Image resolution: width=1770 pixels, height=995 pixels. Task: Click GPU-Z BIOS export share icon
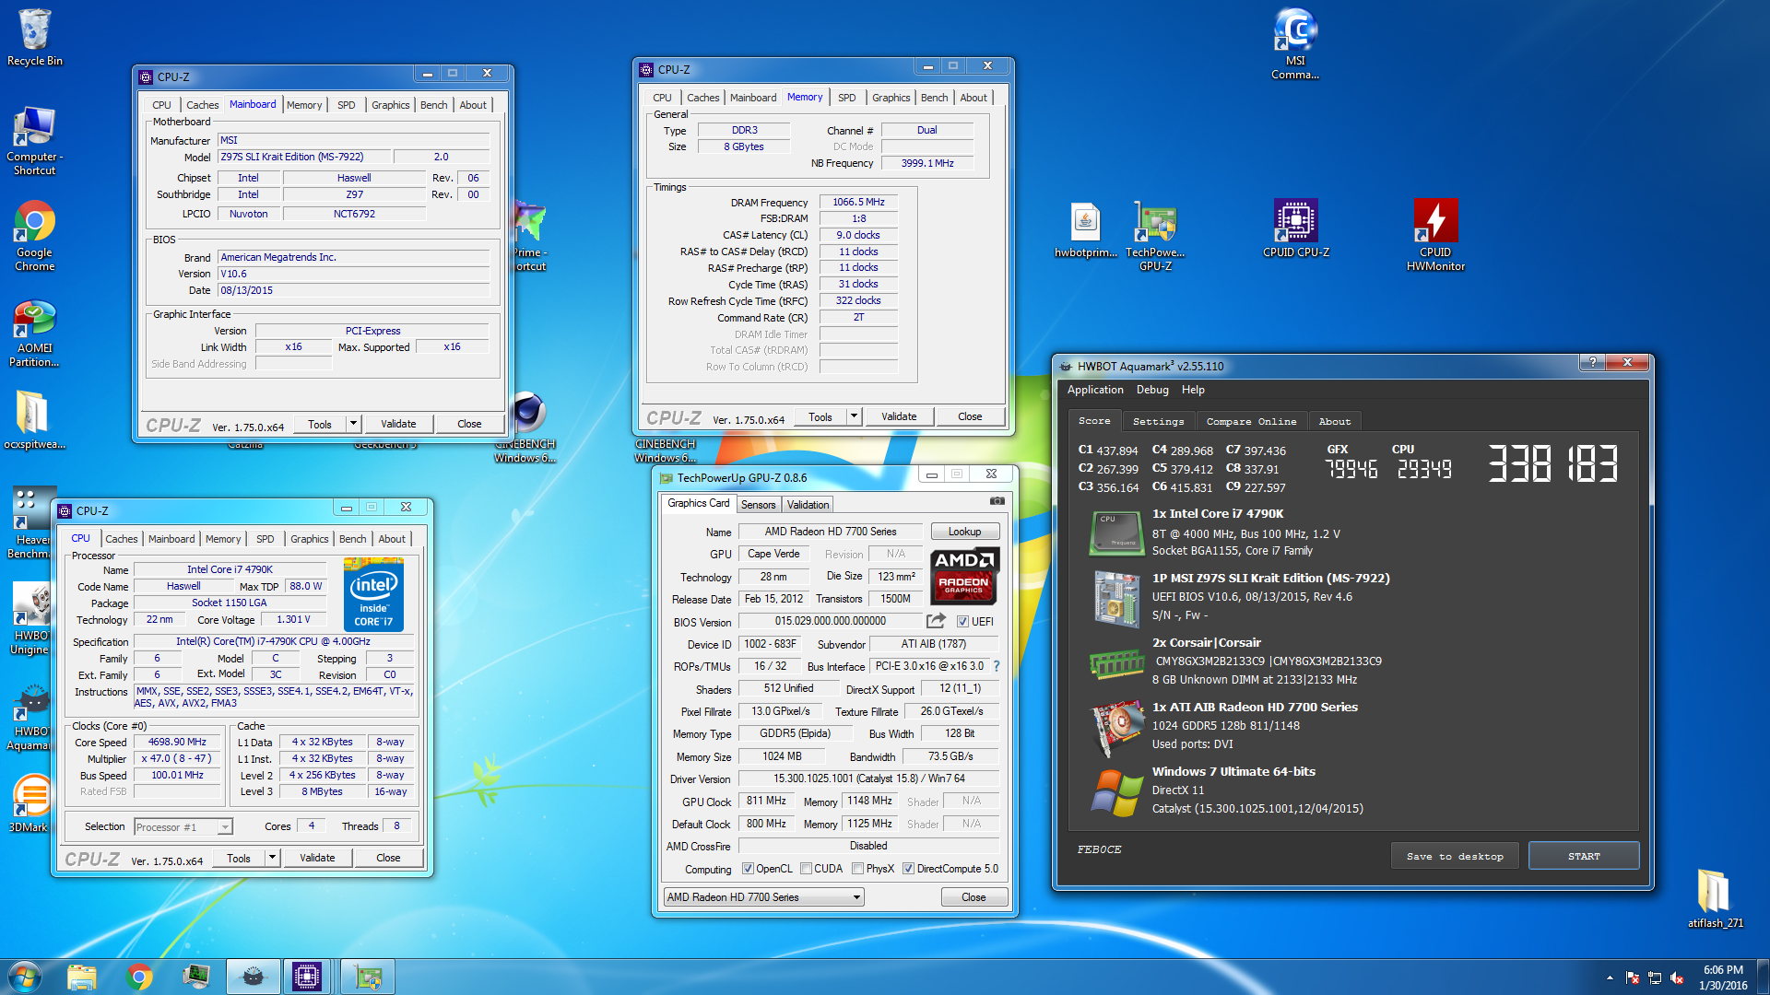(936, 621)
